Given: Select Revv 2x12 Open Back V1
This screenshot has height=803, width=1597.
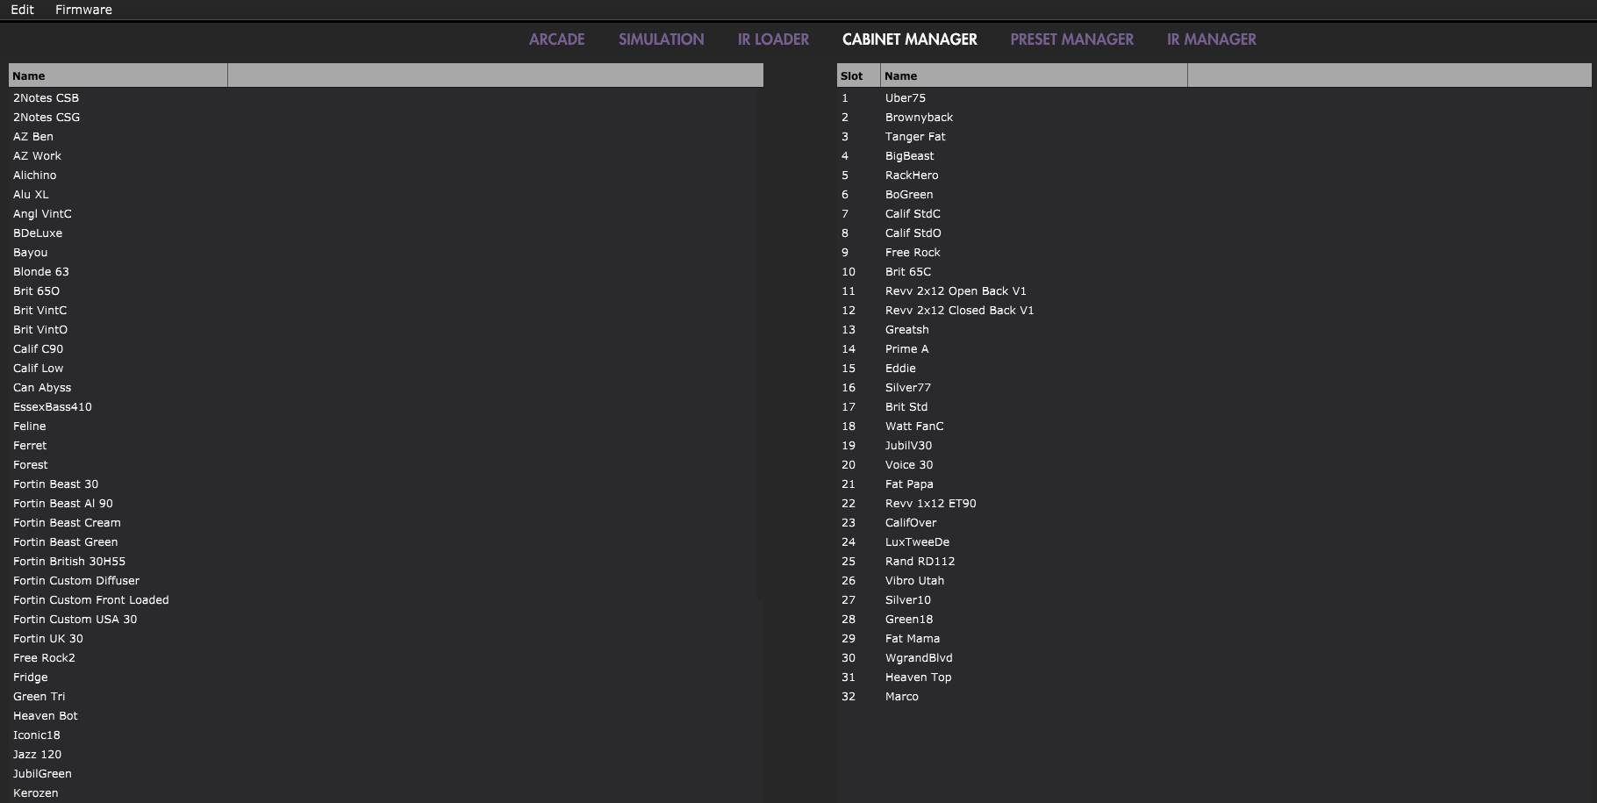Looking at the screenshot, I should [x=955, y=291].
